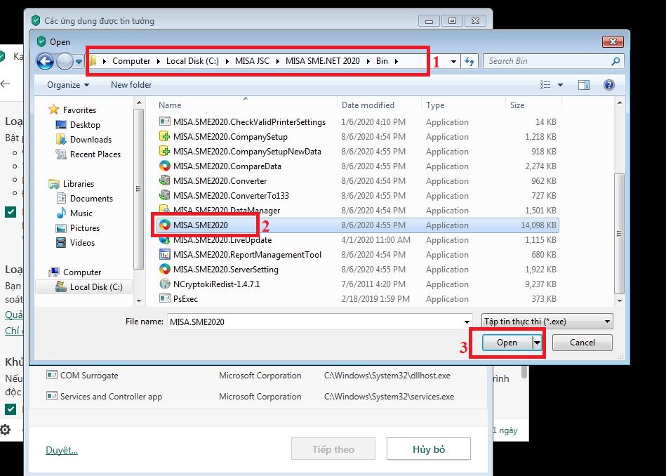Click the navigation pane scrollbar thumb

click(138, 189)
